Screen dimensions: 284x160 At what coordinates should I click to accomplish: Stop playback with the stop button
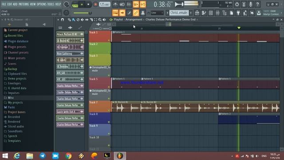[88, 4]
